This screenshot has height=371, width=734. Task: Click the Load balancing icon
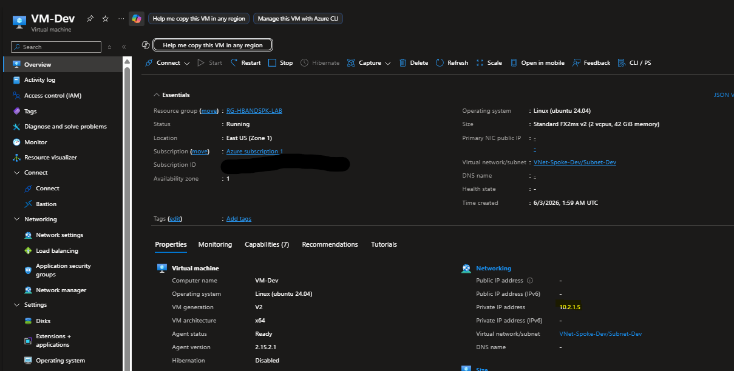29,251
